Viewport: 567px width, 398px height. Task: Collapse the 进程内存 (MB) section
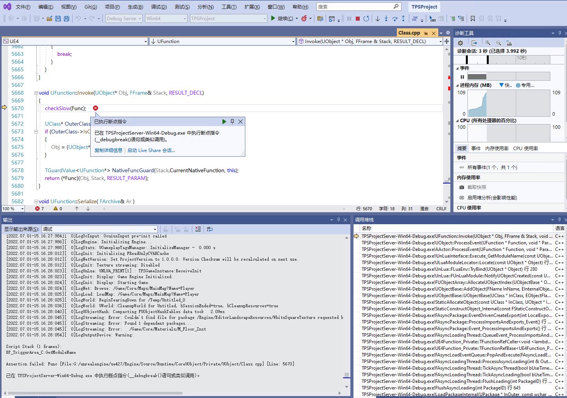[x=457, y=85]
